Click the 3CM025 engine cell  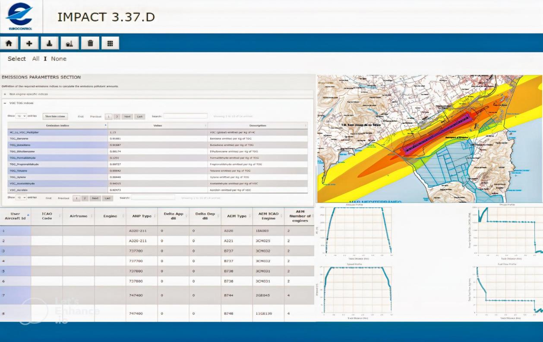pyautogui.click(x=268, y=241)
